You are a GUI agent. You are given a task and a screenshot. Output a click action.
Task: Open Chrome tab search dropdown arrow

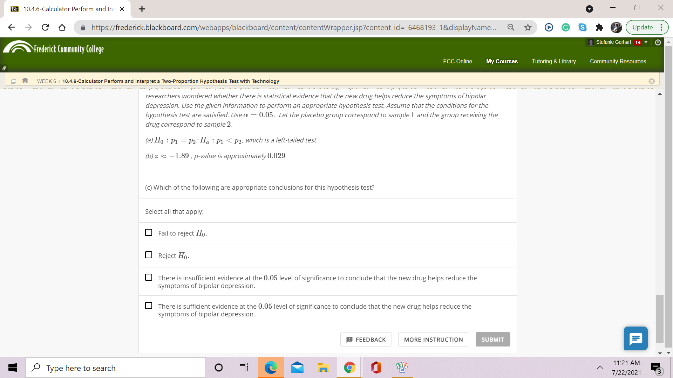point(589,9)
